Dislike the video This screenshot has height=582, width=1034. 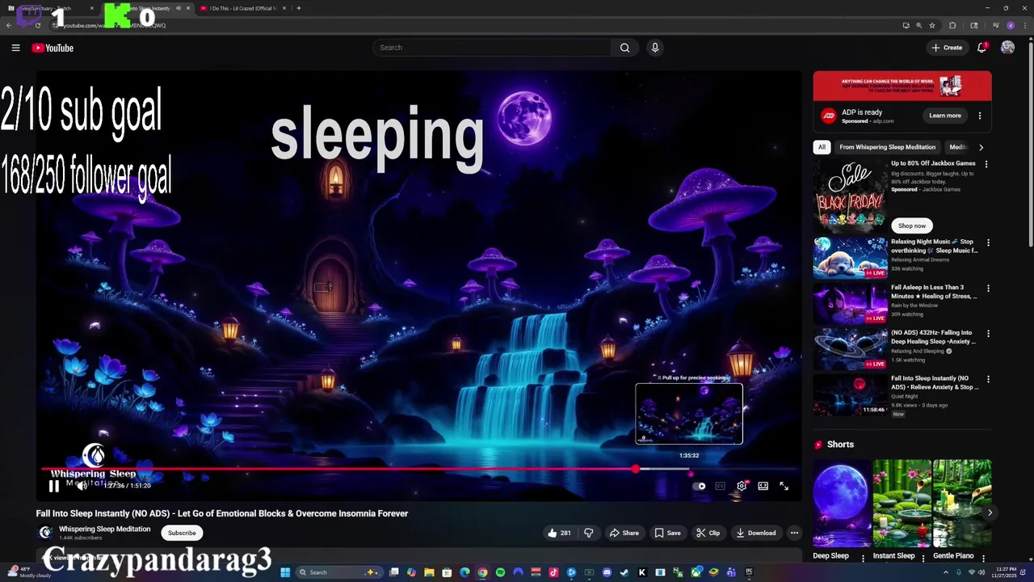coord(588,533)
